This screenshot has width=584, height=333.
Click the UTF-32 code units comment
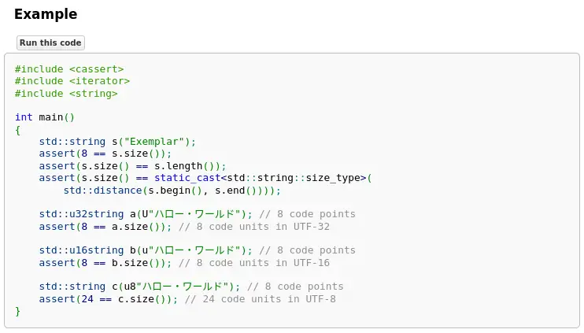(253, 227)
